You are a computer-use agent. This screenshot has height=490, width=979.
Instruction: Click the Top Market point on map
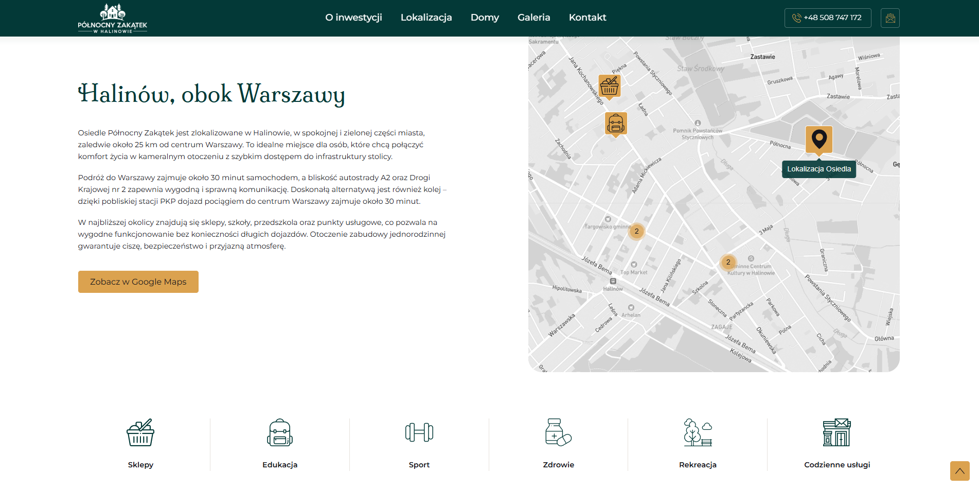634,265
